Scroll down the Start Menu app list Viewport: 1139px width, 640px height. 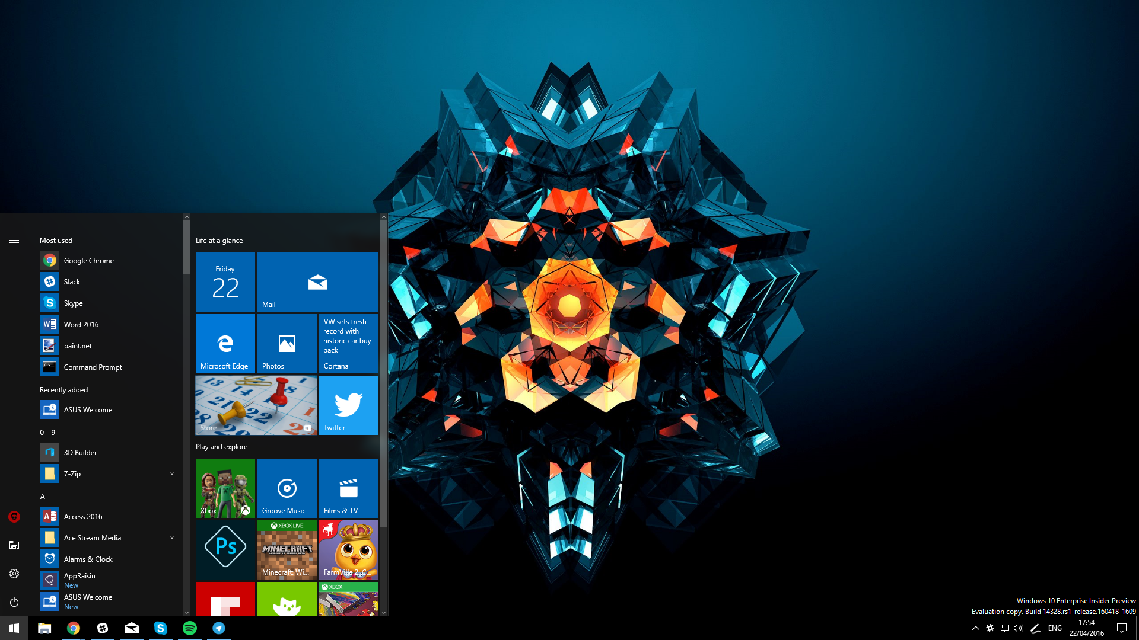click(186, 613)
